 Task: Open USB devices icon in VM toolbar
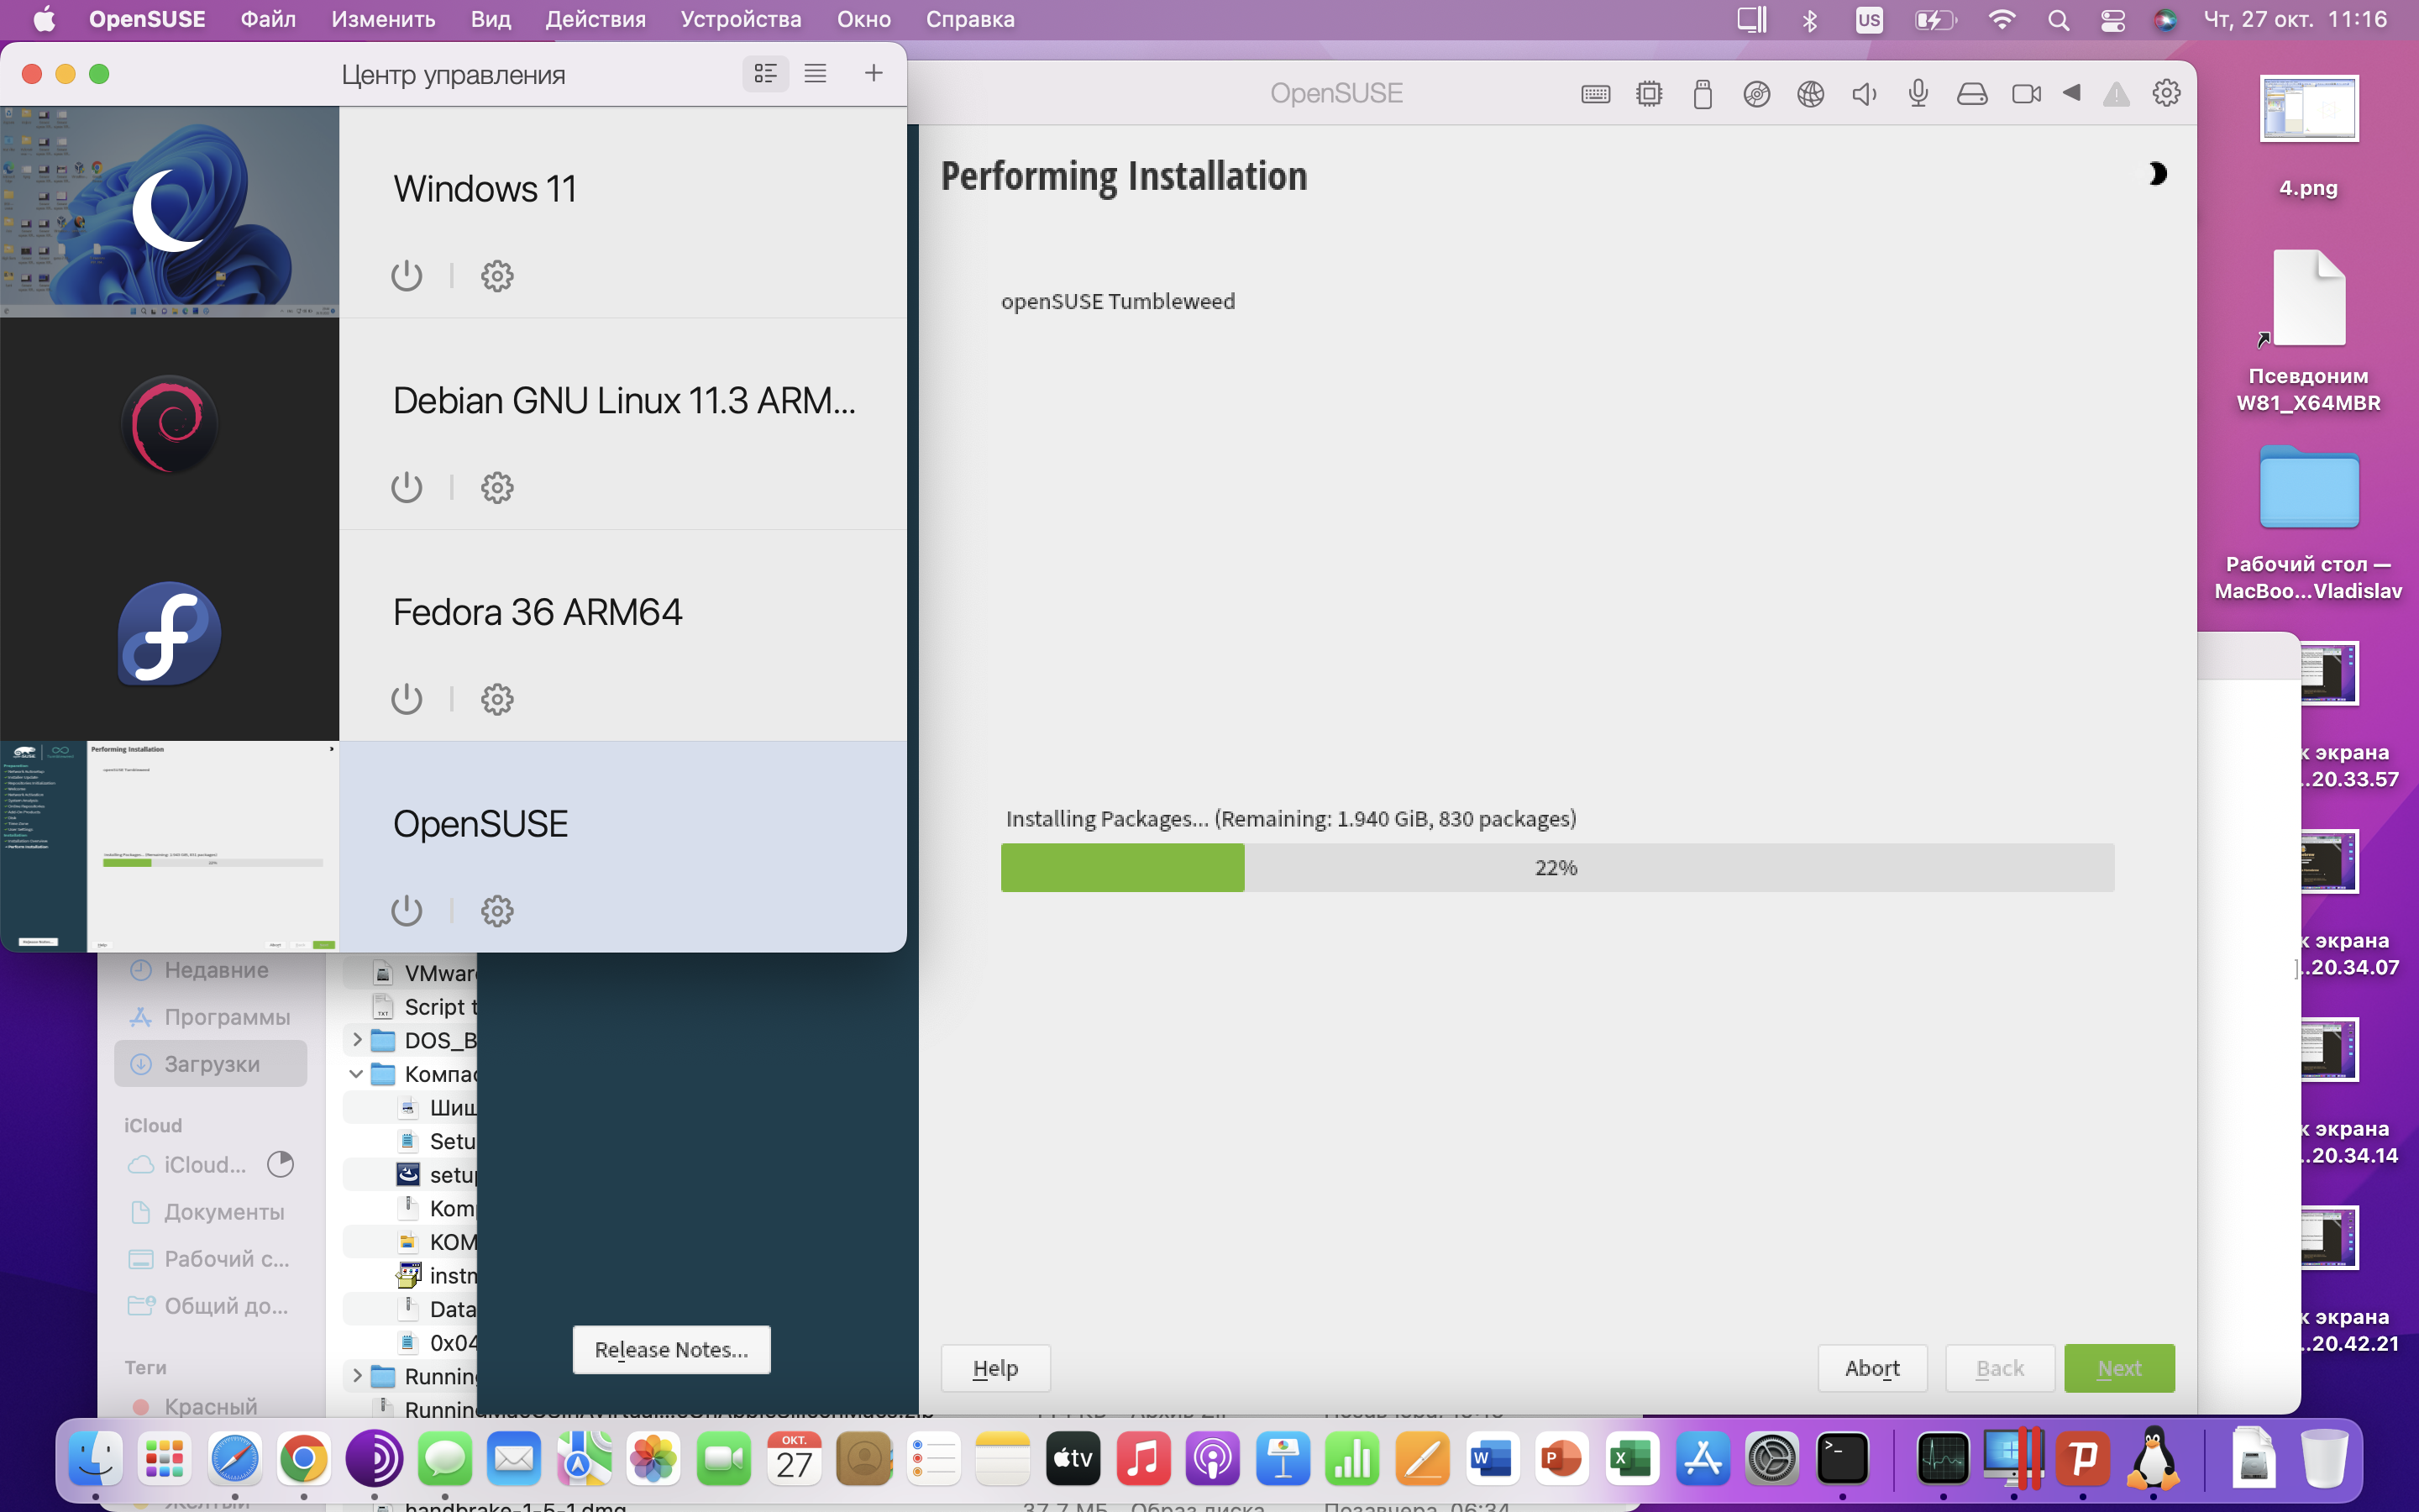1703,94
